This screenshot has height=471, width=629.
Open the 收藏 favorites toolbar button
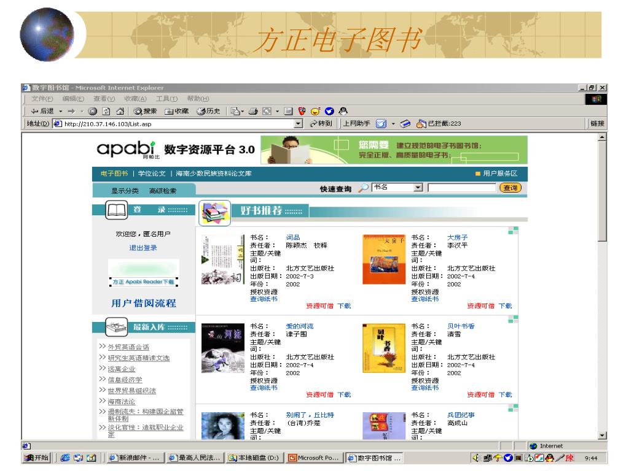point(176,112)
